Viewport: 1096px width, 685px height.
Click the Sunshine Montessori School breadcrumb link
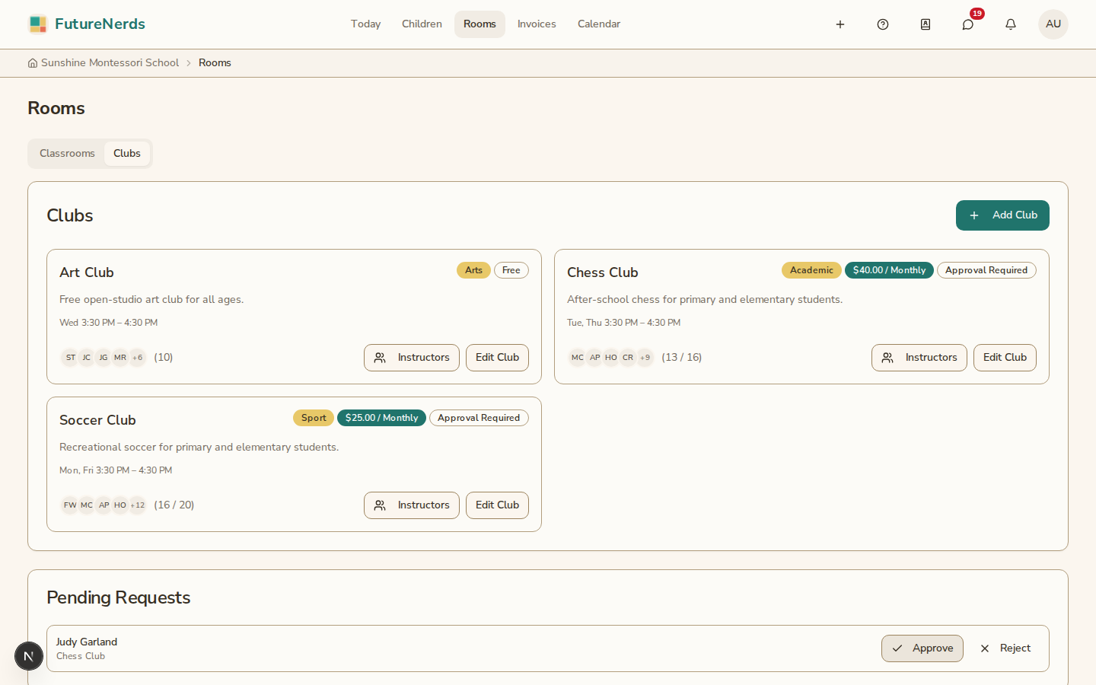point(110,63)
